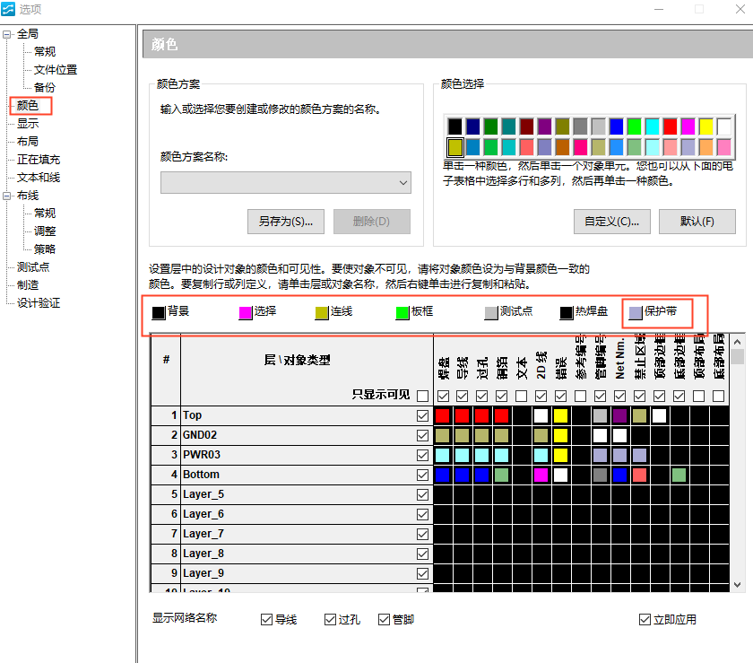The image size is (753, 663).
Task: Open the 设计验证 options page
Action: coord(39,303)
